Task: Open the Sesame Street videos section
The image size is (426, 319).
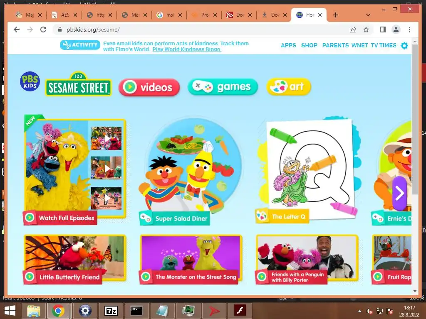Action: coord(149,87)
